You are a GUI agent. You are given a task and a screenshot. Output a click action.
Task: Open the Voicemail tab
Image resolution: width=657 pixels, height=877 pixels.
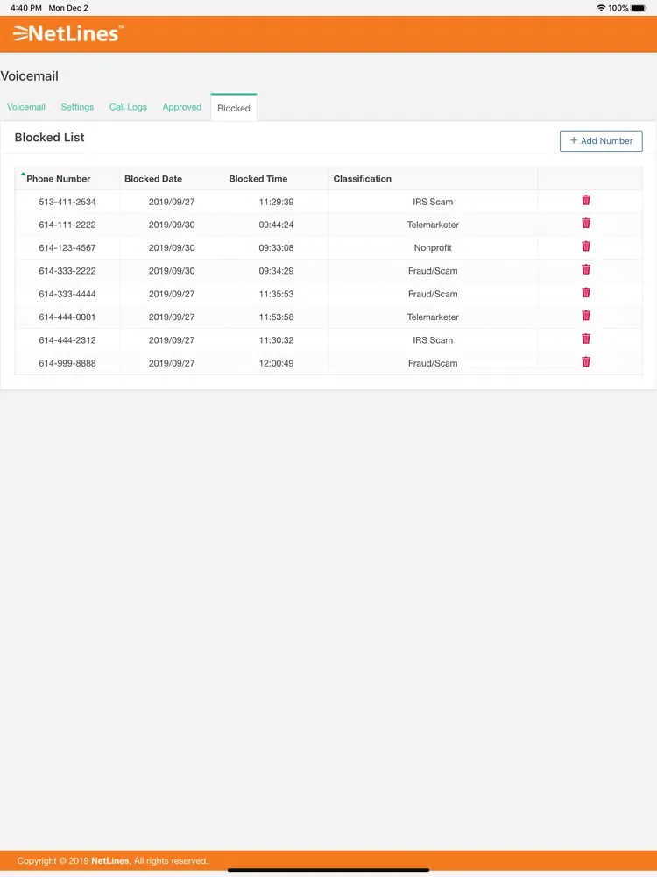(x=26, y=107)
